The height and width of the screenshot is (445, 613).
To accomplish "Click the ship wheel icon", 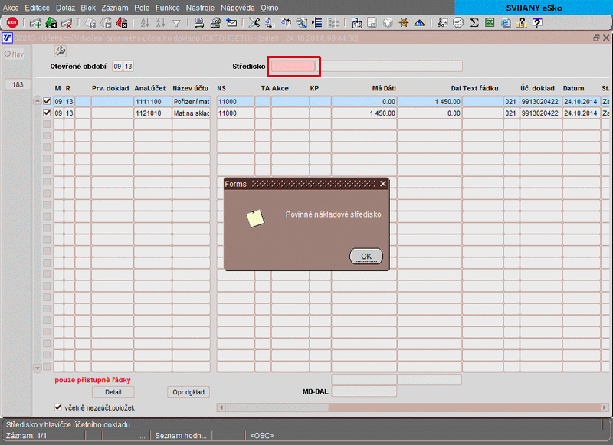I will [x=404, y=23].
